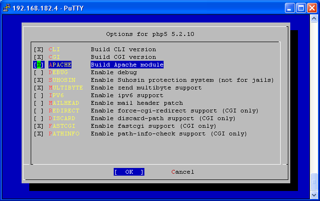Enable the DISCARD checkbox

click(38, 119)
